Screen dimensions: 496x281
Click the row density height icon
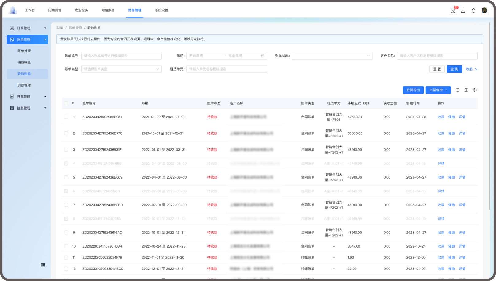[466, 90]
